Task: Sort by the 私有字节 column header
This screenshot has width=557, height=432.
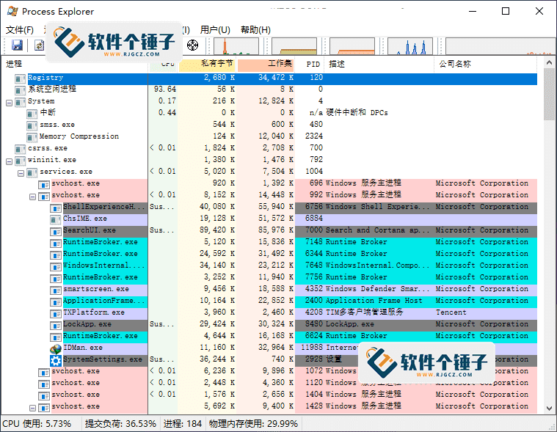Action: [207, 64]
